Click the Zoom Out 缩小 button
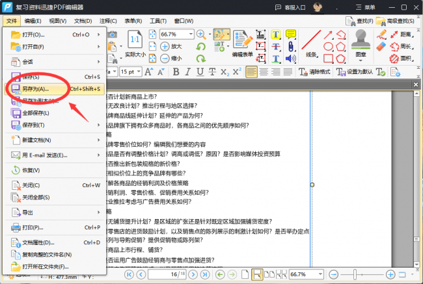Screen dimensions: 423x284 point(171,58)
